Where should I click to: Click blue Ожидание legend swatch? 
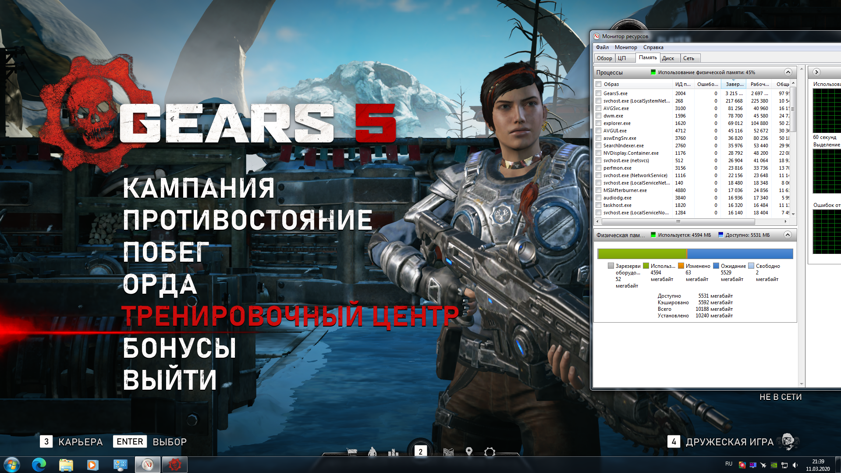click(716, 266)
